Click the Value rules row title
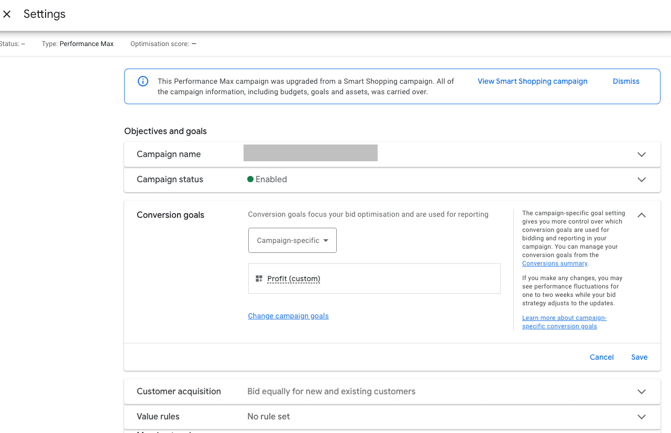671x433 pixels. [158, 416]
